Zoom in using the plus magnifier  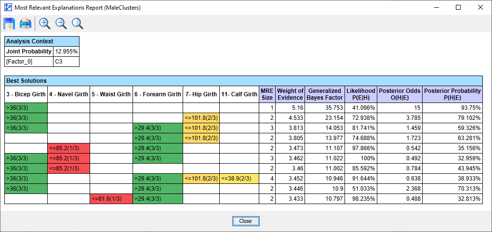tap(45, 24)
